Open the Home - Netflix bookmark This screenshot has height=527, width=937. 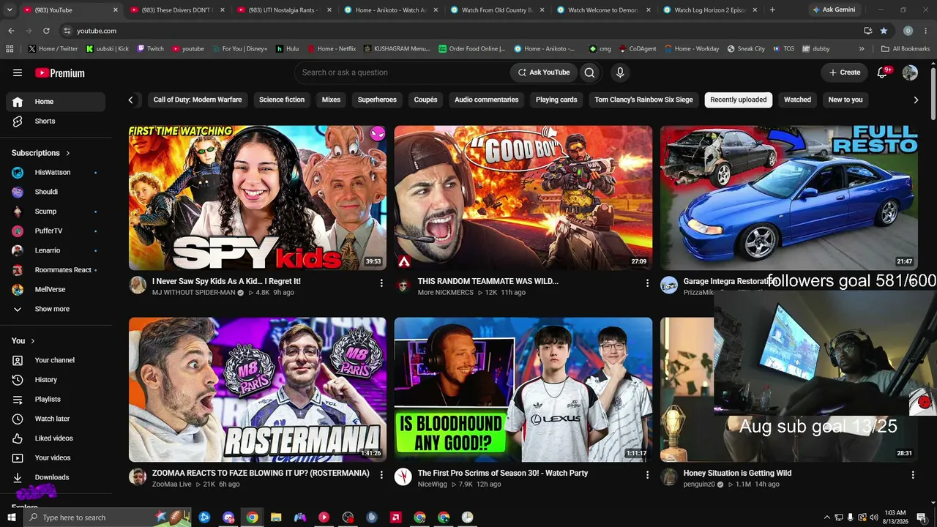tap(331, 49)
